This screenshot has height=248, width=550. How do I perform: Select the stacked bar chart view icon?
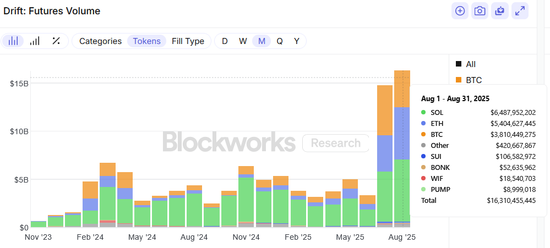pyautogui.click(x=13, y=41)
